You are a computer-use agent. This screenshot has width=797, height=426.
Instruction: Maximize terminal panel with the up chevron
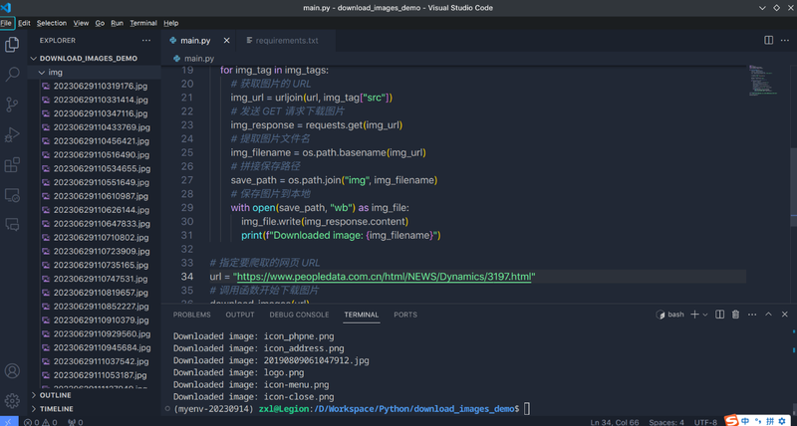click(x=771, y=315)
